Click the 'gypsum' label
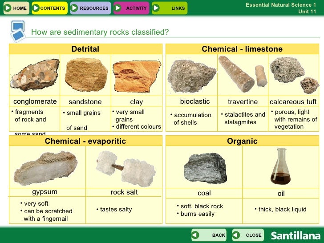The image size is (324, 243). [45, 192]
